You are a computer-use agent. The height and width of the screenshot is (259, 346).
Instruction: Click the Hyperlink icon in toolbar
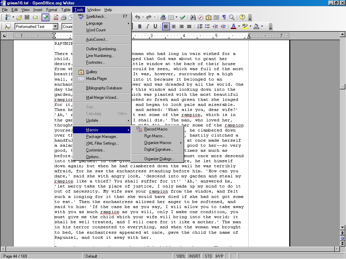[163, 17]
